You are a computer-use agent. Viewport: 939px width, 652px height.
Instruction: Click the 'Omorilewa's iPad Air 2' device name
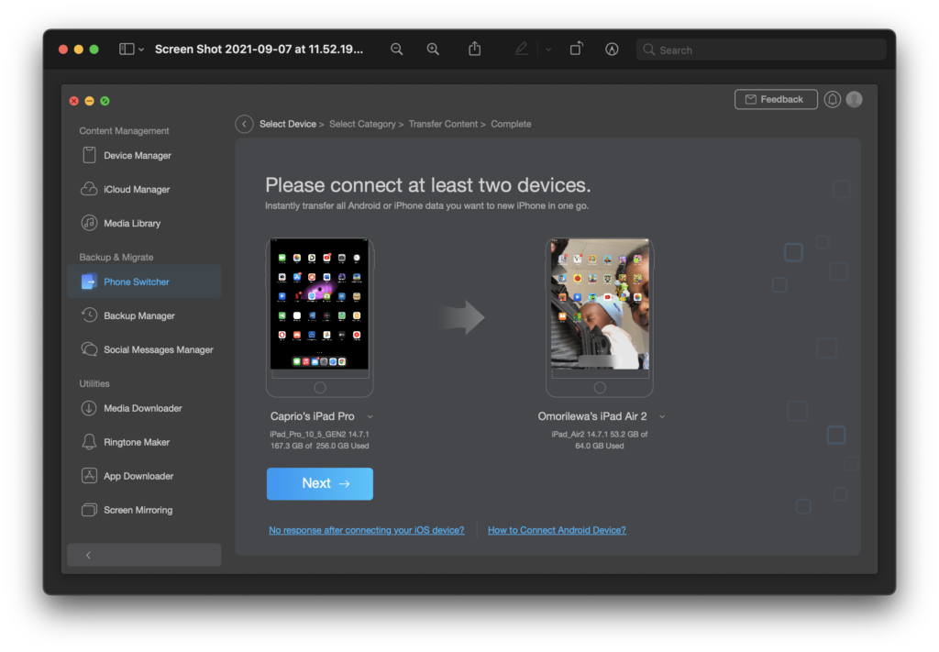click(x=592, y=416)
